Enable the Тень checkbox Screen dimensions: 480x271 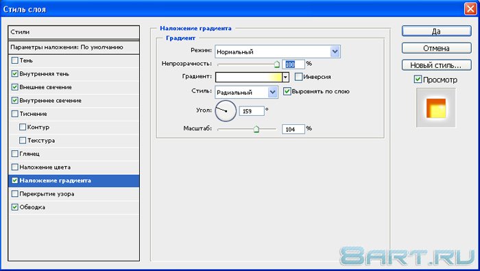click(14, 60)
